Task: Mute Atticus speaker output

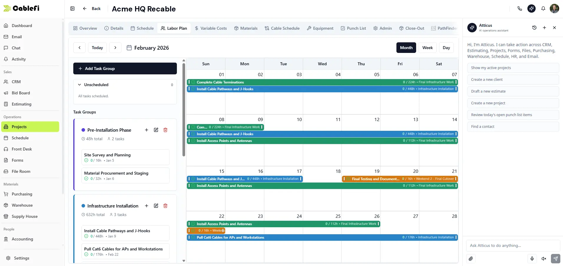Action: tap(544, 259)
